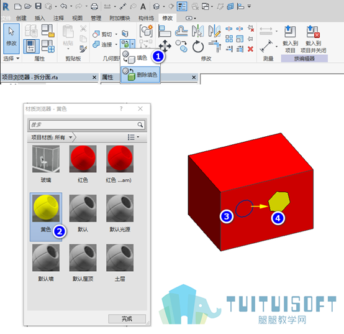344x334 pixels.
Task: Click the 连接 geometry tool
Action: tap(102, 44)
